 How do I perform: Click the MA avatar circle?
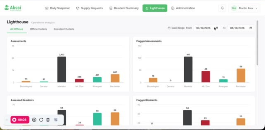tap(234, 8)
